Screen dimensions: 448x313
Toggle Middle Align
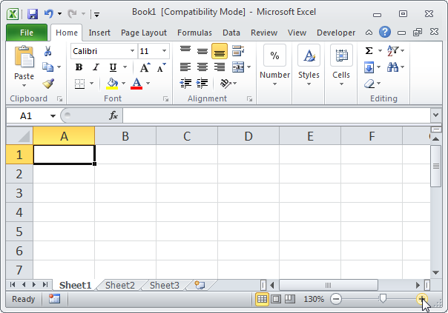tap(202, 51)
